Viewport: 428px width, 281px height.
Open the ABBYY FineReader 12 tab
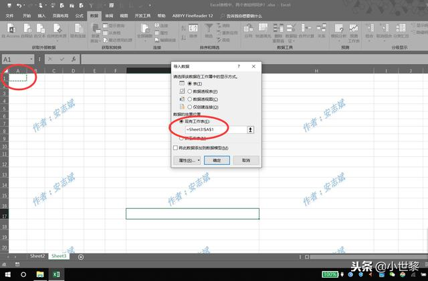click(x=193, y=16)
